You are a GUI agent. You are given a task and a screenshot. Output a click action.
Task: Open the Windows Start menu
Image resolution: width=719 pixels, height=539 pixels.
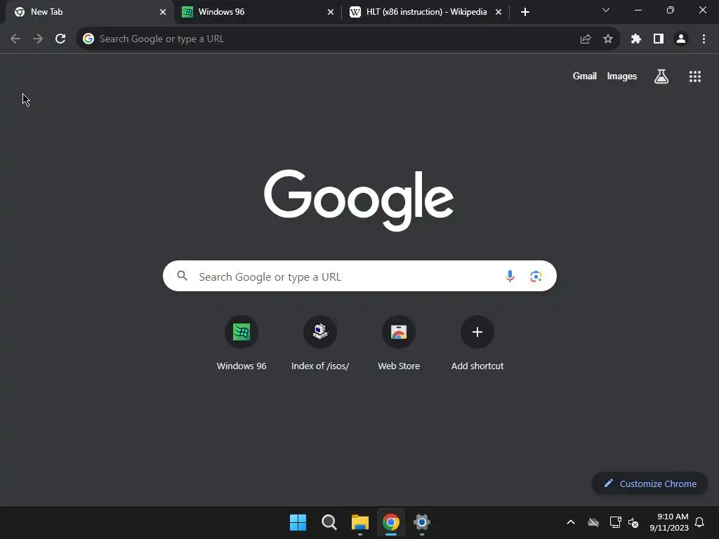coord(298,522)
